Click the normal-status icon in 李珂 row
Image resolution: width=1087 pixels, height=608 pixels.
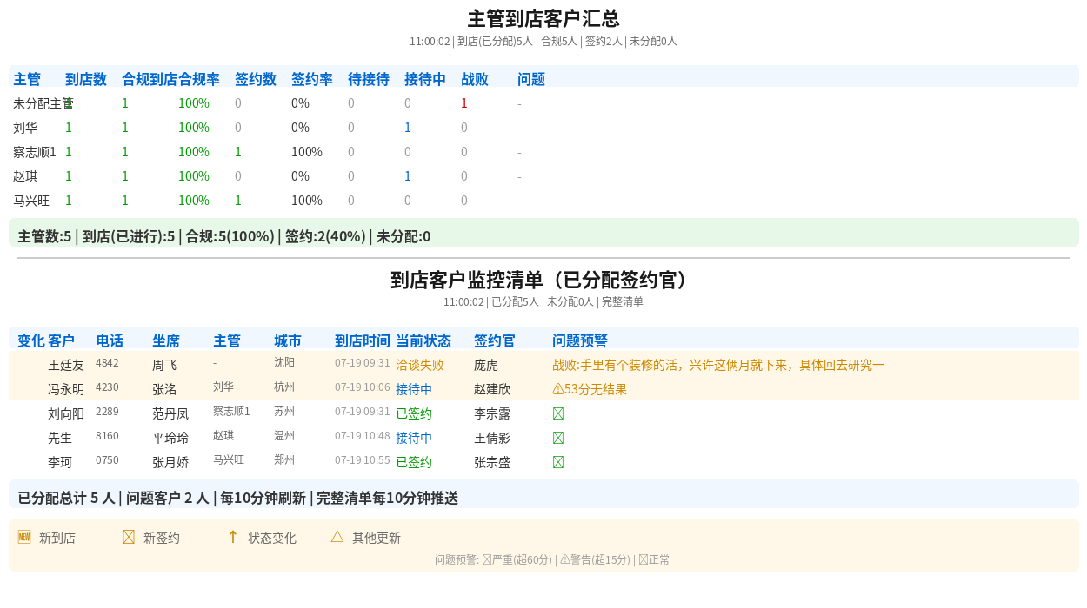(x=558, y=462)
